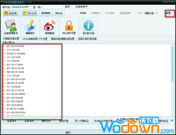This screenshot has width=176, height=135.
Task: Click the 密码 password input field
Action: [x=52, y=7]
